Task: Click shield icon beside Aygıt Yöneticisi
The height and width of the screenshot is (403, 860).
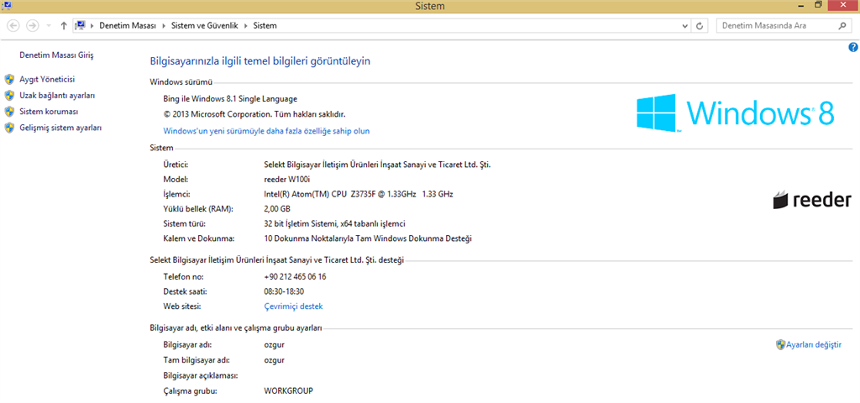Action: pyautogui.click(x=8, y=80)
